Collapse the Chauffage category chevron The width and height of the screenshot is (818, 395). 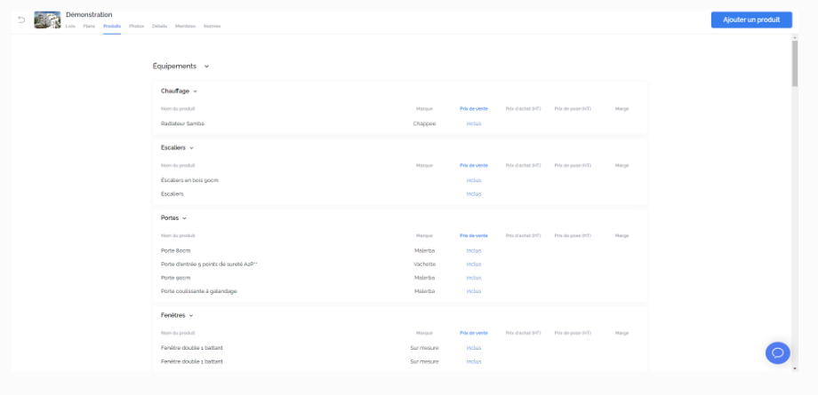195,91
